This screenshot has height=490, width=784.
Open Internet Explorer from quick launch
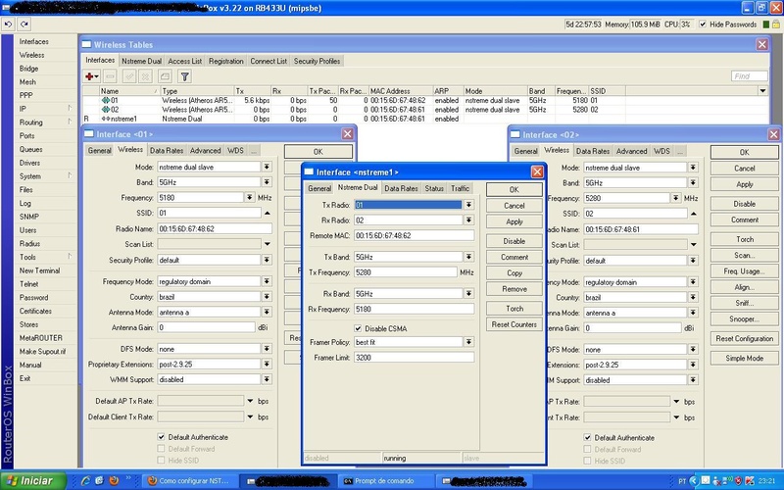(85, 481)
